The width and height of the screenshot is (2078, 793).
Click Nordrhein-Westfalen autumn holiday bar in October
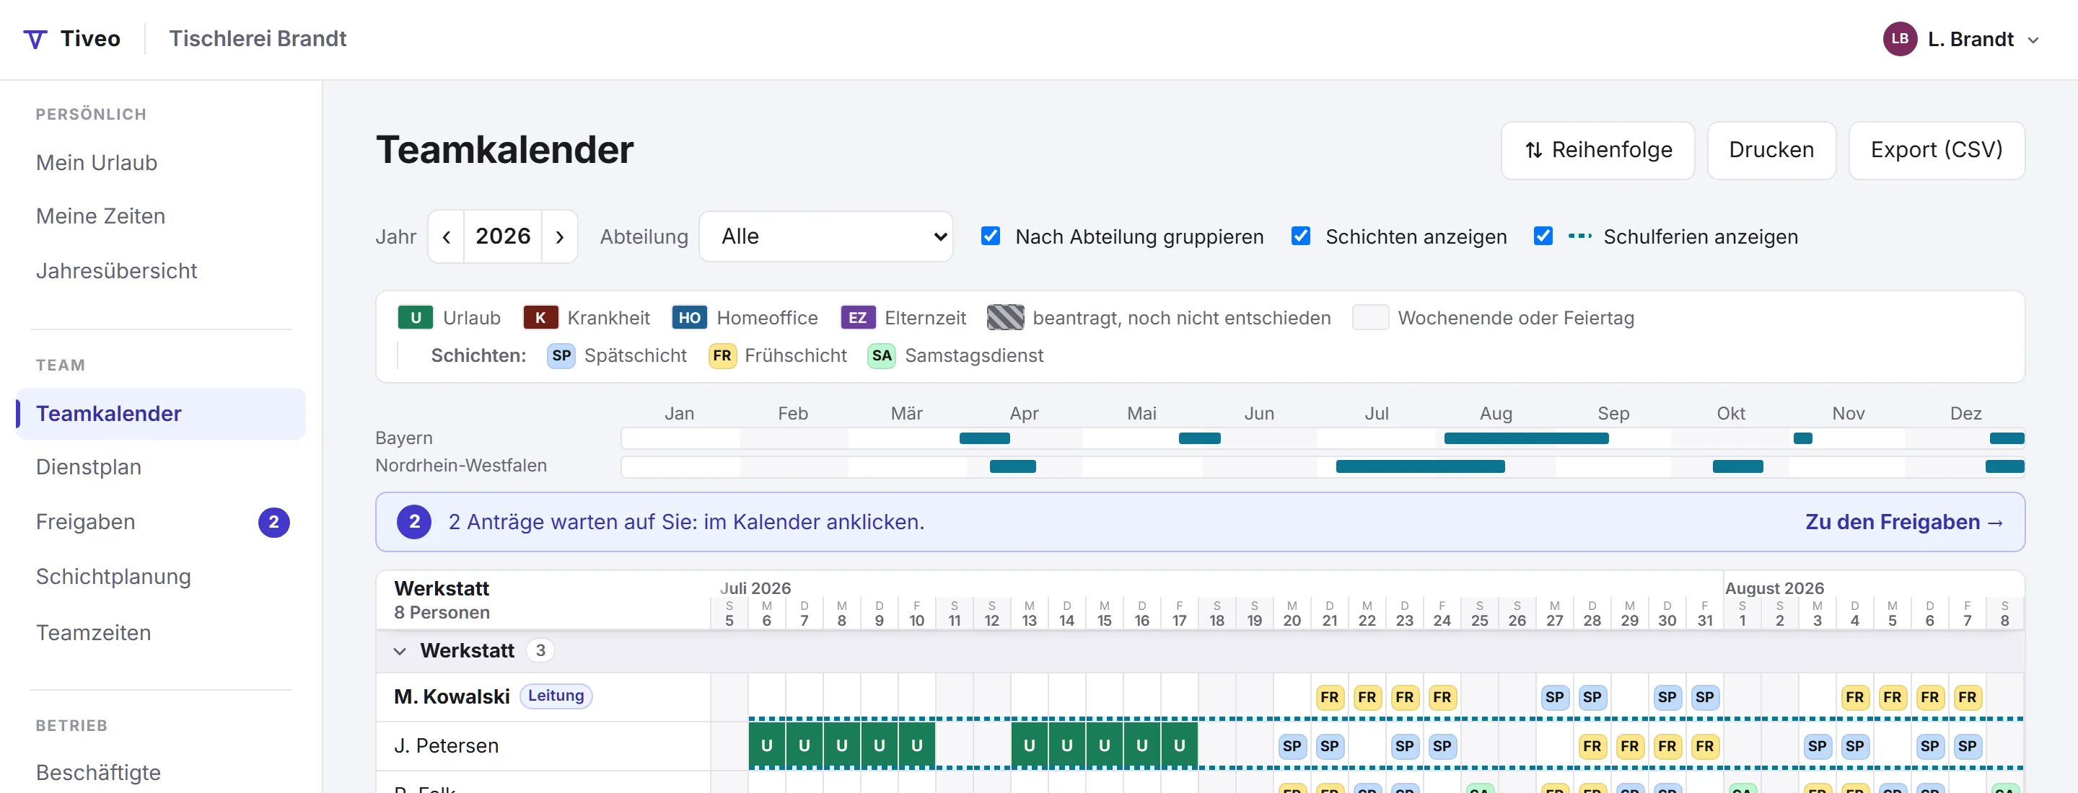[1737, 466]
